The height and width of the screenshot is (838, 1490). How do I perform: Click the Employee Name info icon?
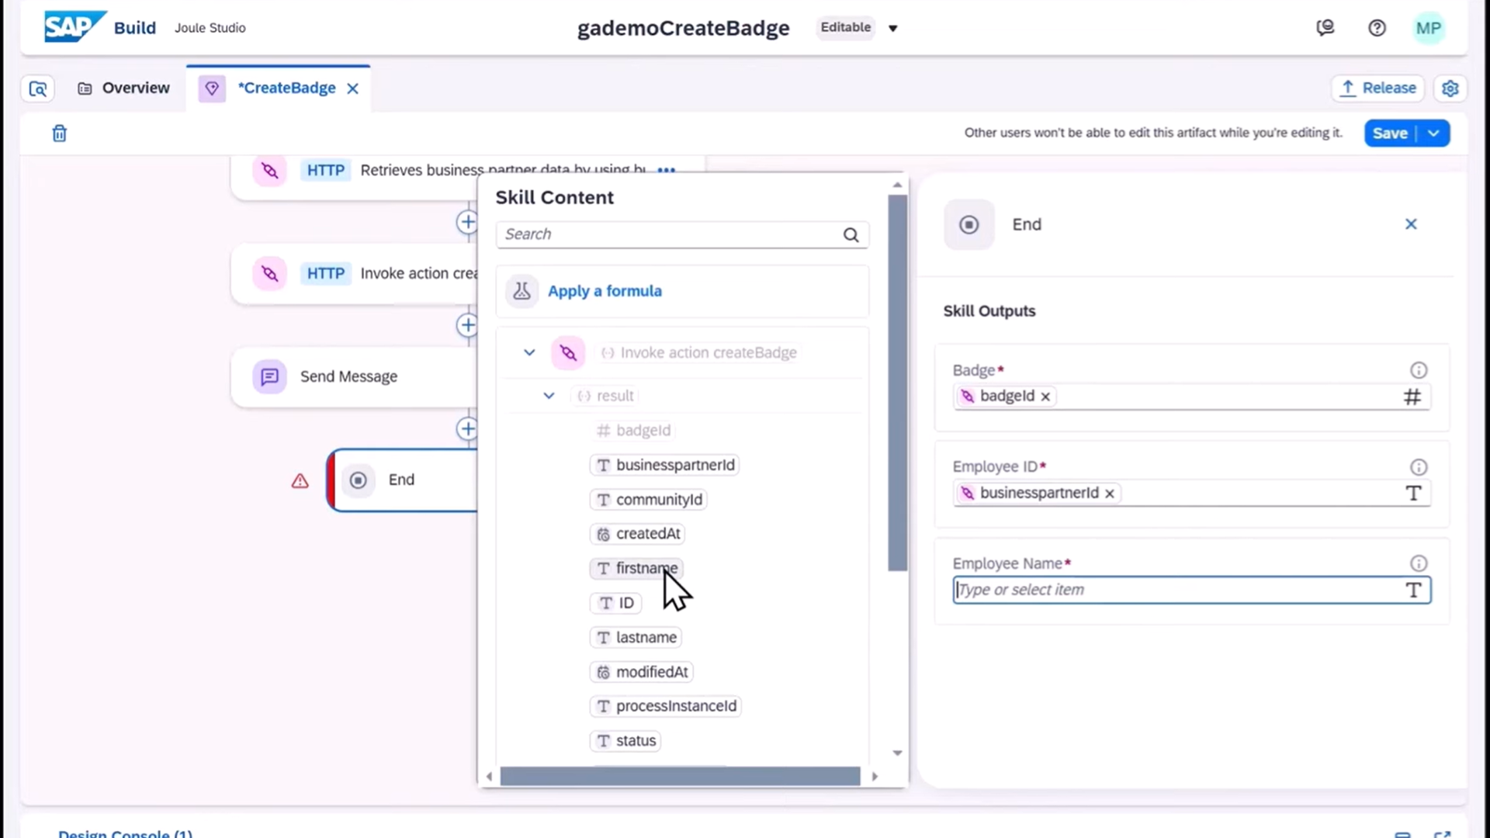tap(1419, 564)
